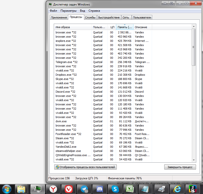Open the Файл menu
Screen dimensions: 203x194
53,11
